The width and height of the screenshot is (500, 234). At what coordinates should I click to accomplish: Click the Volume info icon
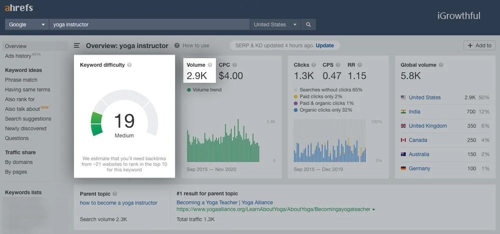pos(210,65)
